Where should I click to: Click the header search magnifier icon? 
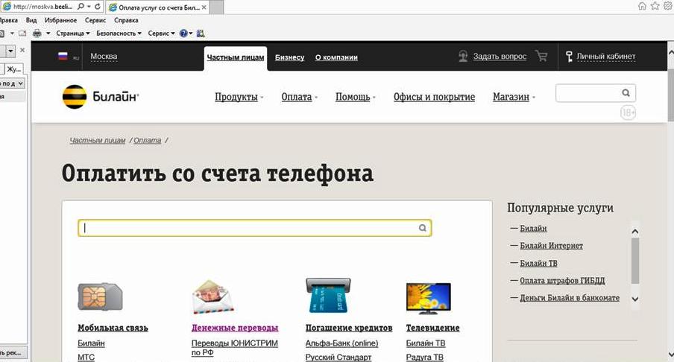(626, 93)
